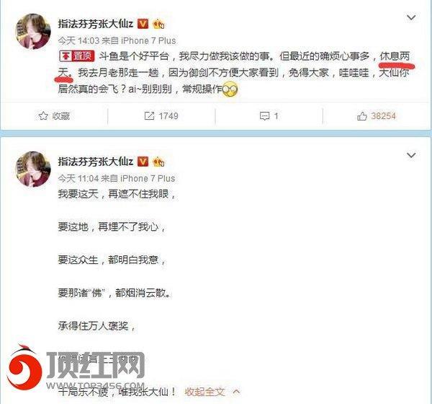Like the first post via thumbs-up icon
This screenshot has width=432, height=404.
pos(361,116)
